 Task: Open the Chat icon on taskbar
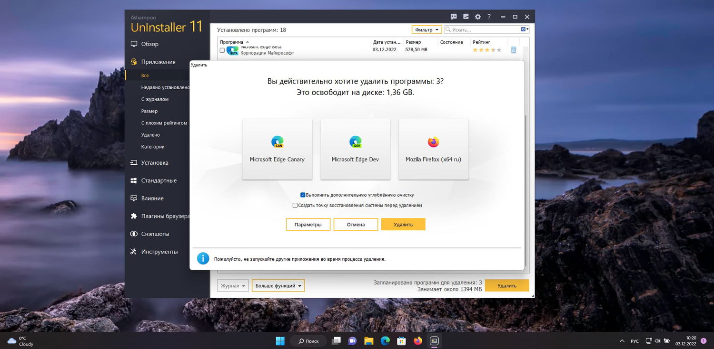(352, 340)
